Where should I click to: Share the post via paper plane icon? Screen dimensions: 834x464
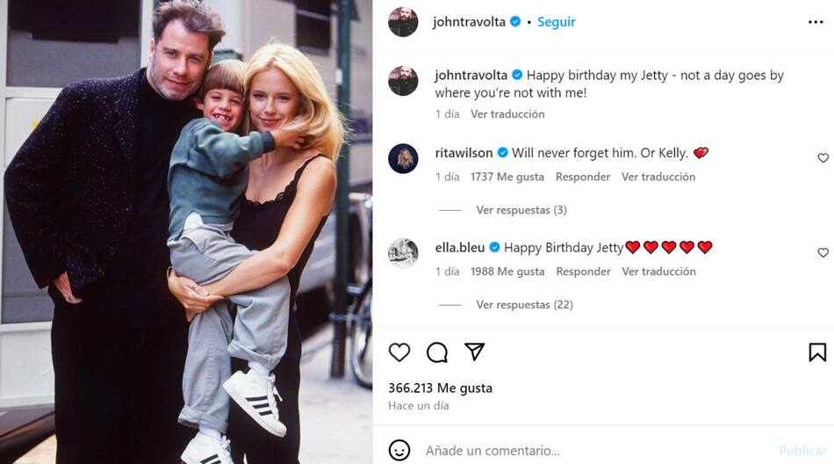pos(474,352)
